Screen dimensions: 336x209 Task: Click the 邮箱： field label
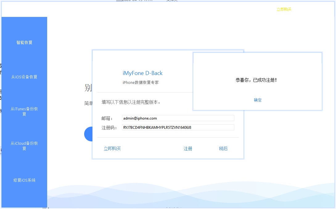(107, 118)
